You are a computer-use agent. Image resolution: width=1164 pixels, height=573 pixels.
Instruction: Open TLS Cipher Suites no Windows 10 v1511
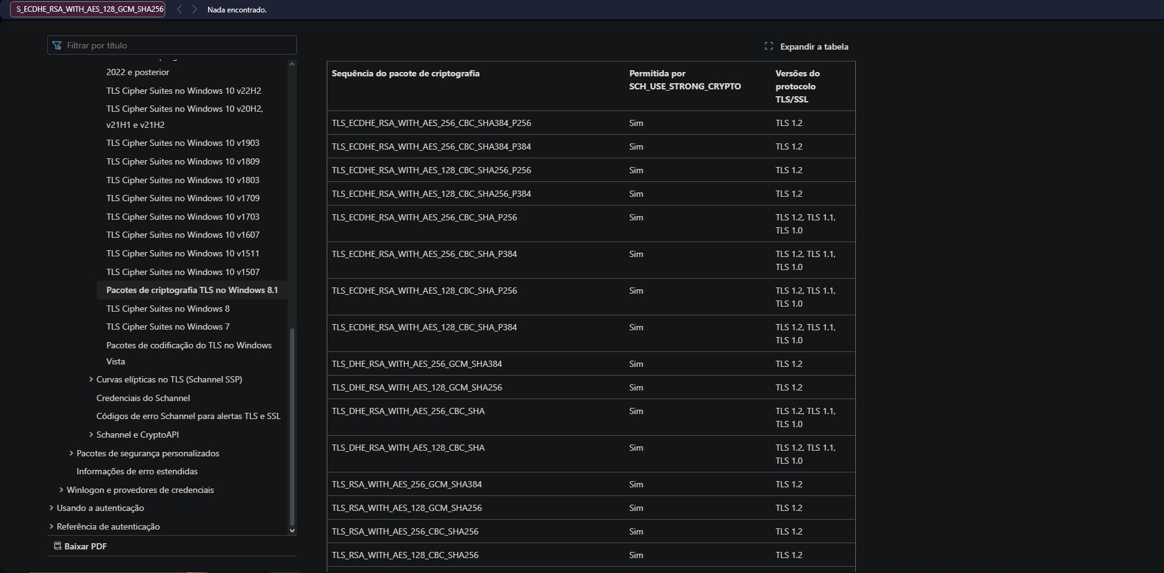pyautogui.click(x=183, y=253)
